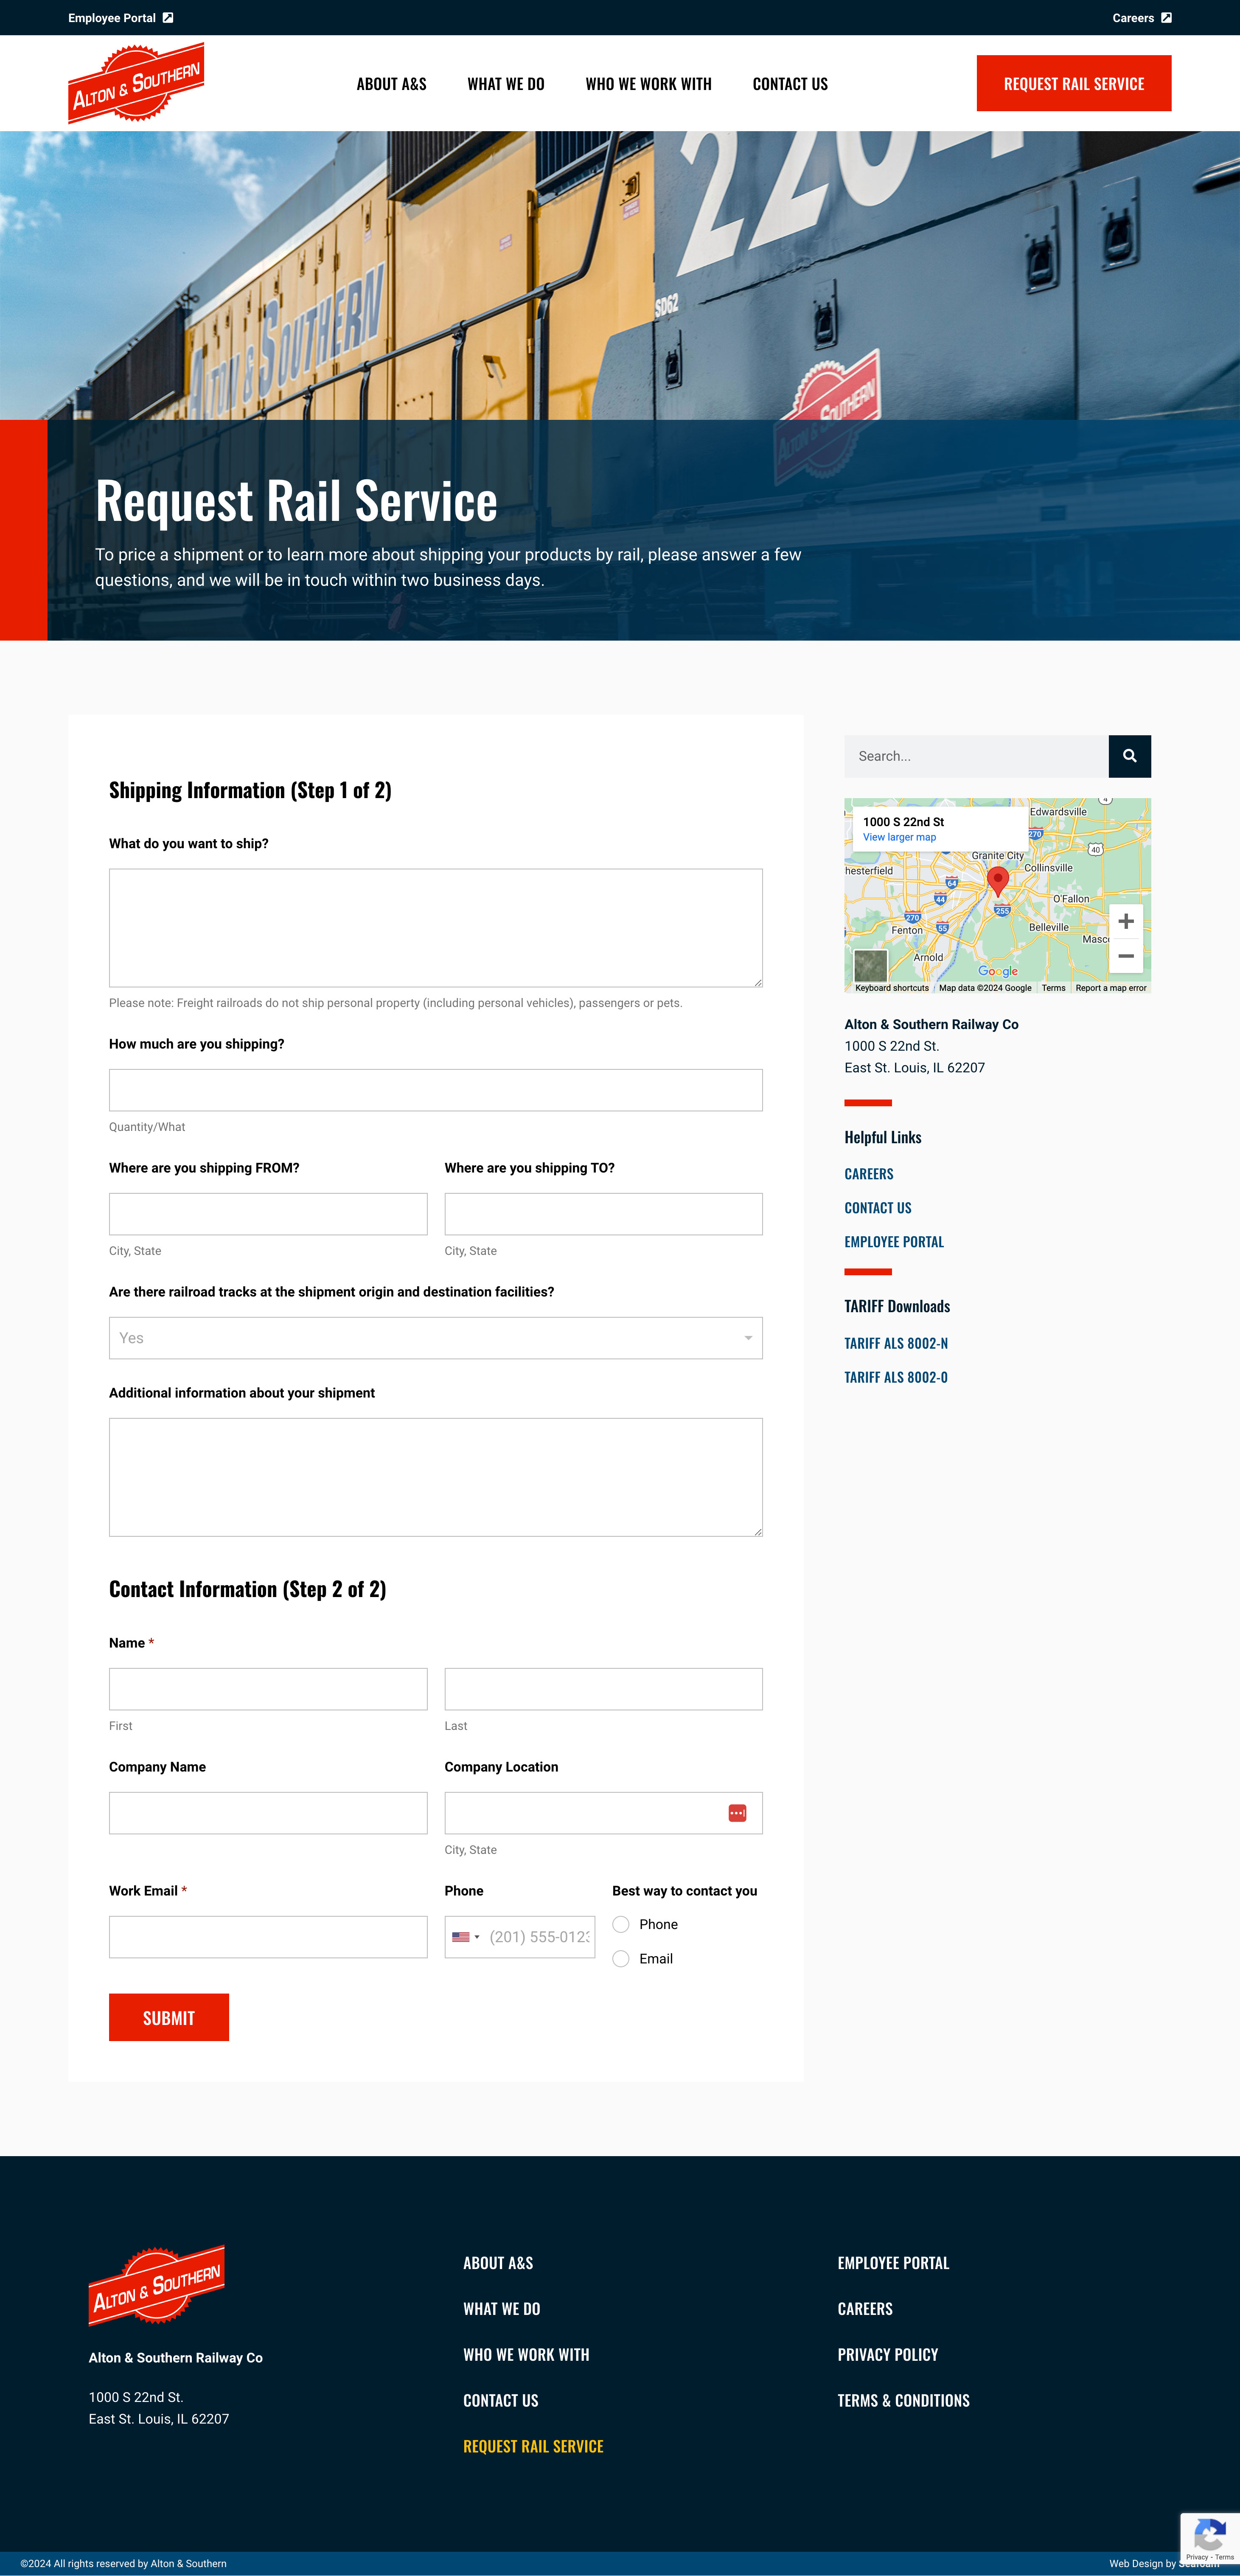
Task: Download TARIFF ALS 8002-O
Action: 896,1377
